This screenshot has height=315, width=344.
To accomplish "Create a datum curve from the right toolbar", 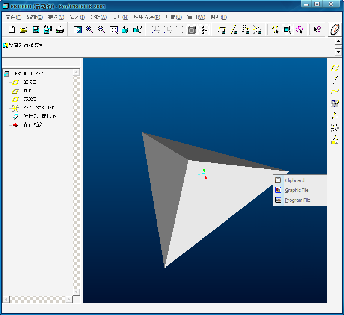I will point(335,91).
